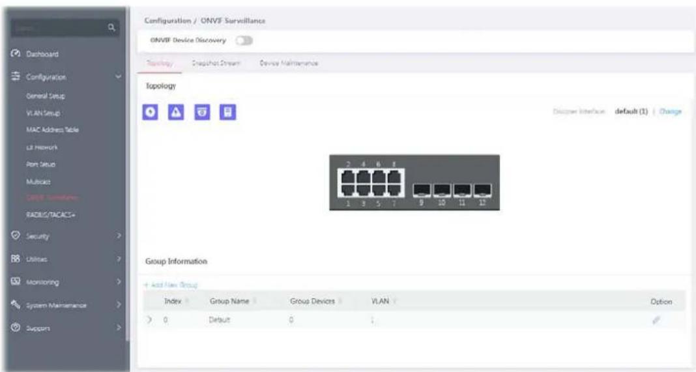
Task: Click the triangle device icon under Topology
Action: pos(176,112)
